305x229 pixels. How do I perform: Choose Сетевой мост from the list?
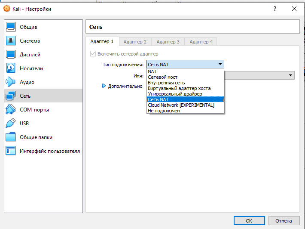pyautogui.click(x=162, y=77)
